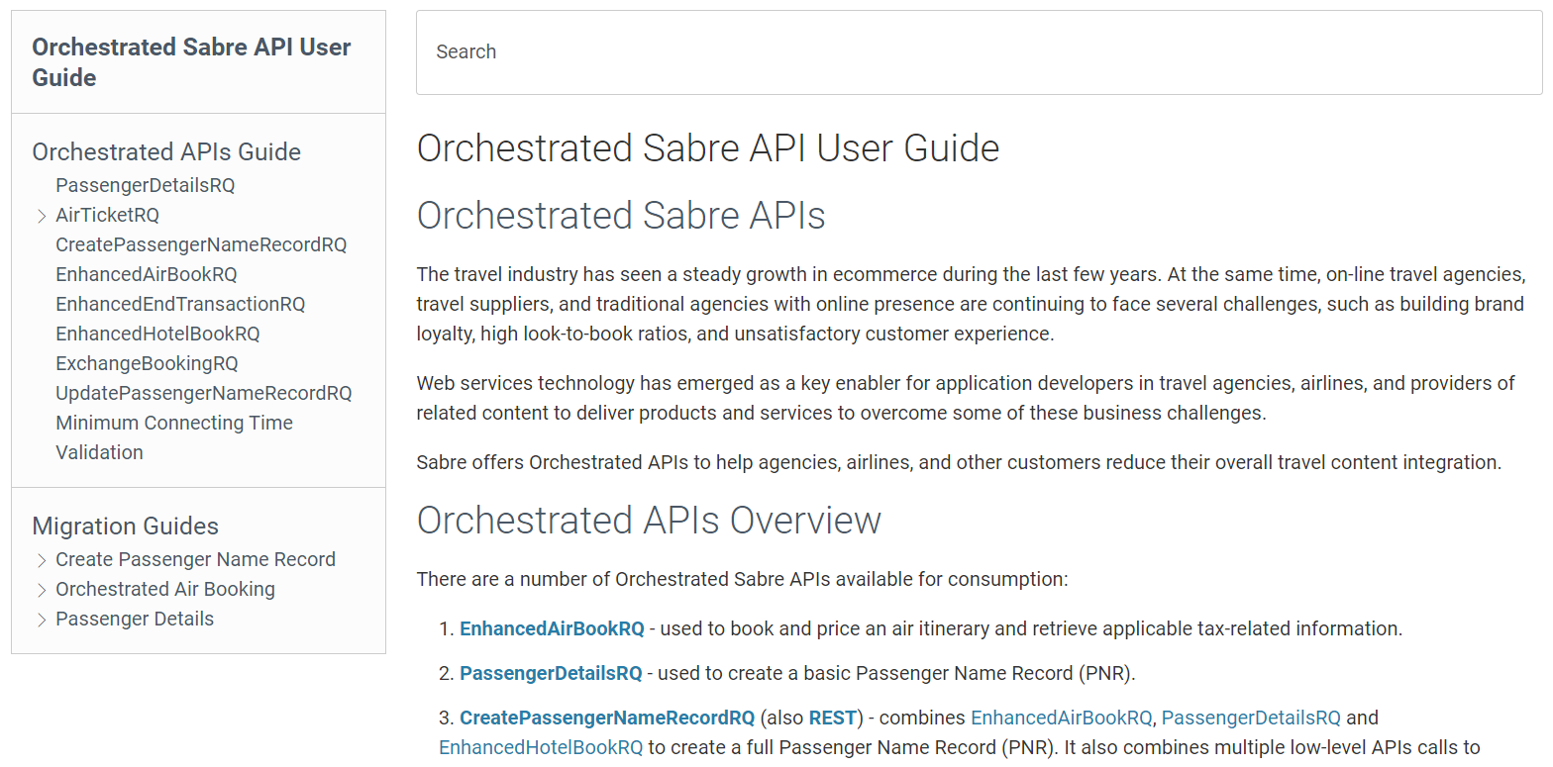Open Orchestrated Air Booking migration guide
Viewport: 1553px width, 767px height.
[165, 589]
